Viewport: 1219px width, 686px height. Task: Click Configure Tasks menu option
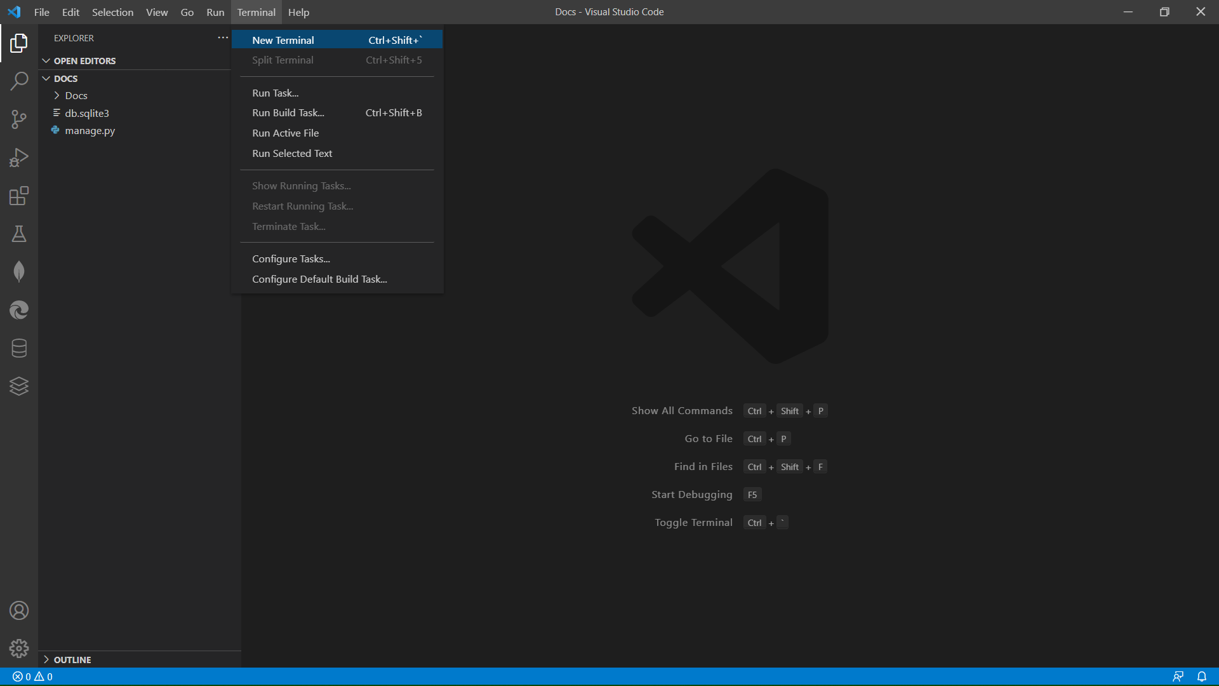point(291,259)
